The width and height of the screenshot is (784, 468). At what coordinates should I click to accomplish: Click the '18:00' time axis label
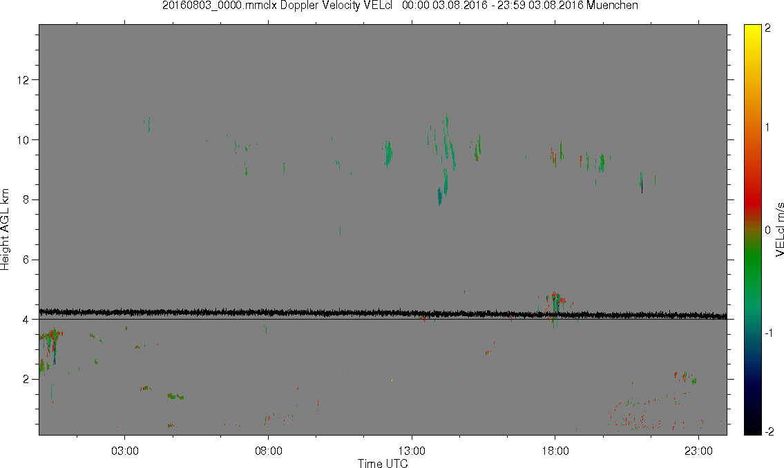pyautogui.click(x=555, y=451)
